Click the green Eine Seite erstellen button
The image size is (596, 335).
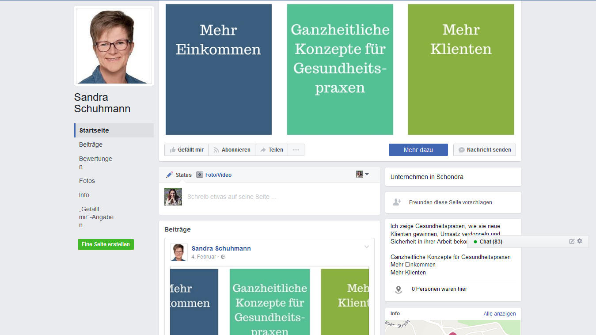coord(106,244)
